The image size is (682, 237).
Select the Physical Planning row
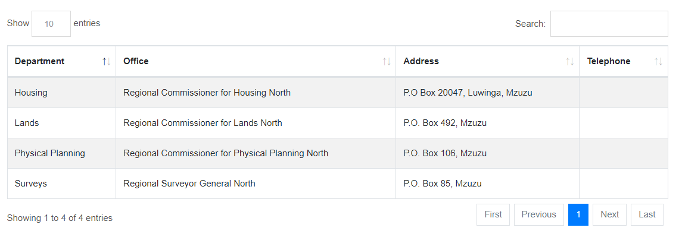pos(338,153)
